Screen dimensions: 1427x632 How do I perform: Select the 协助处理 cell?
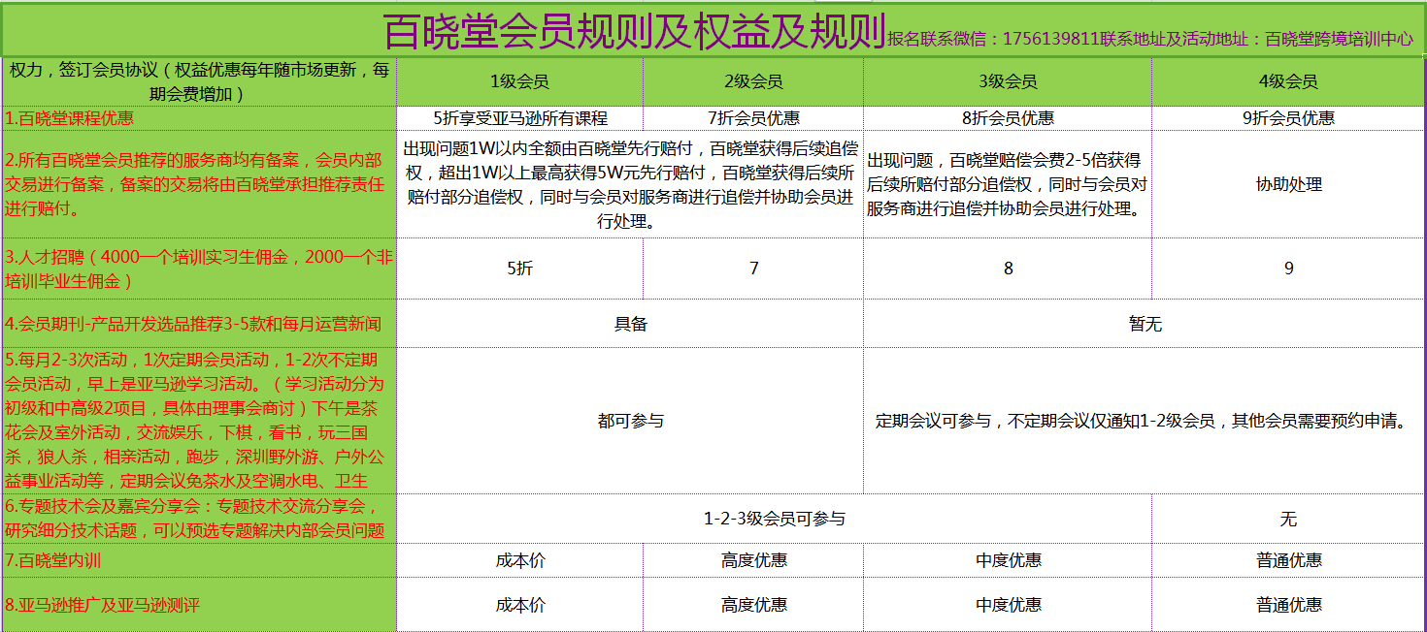(1288, 184)
